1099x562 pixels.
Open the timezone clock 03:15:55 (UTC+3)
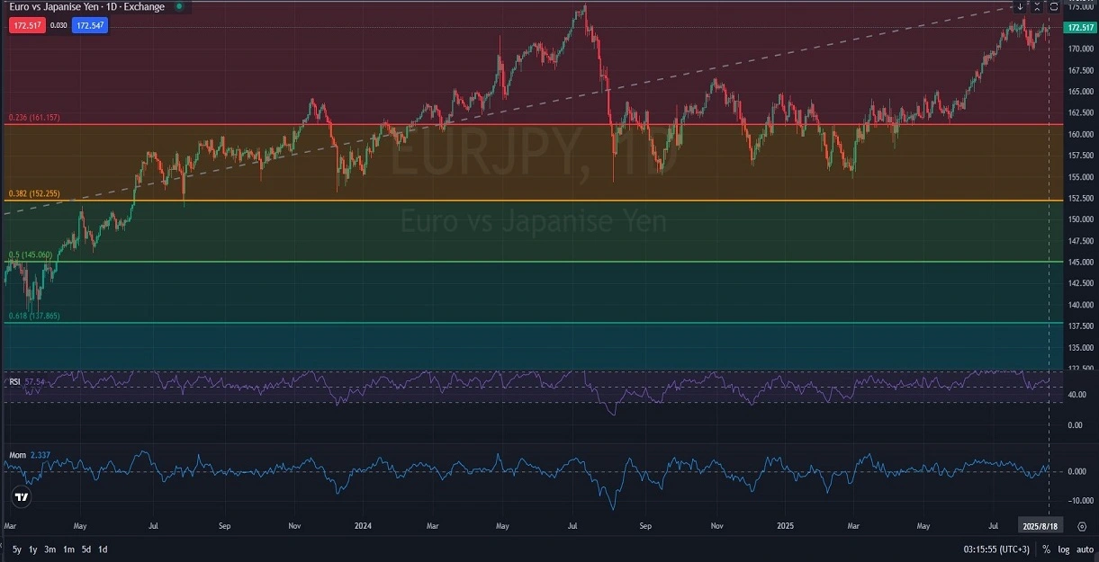[x=995, y=549]
